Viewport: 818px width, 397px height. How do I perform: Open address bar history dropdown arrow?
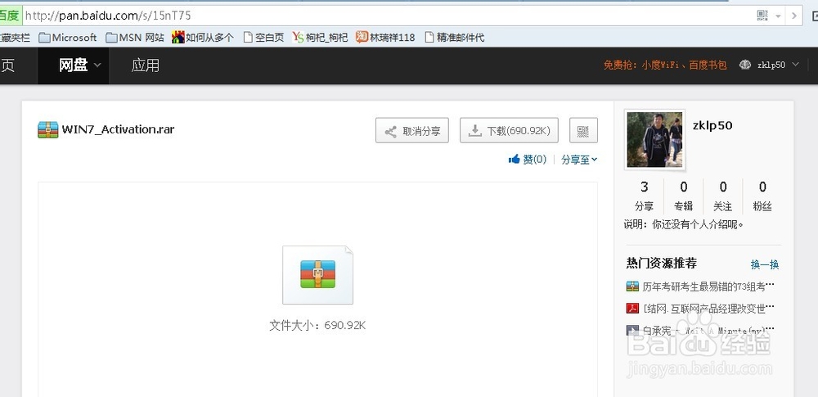779,16
